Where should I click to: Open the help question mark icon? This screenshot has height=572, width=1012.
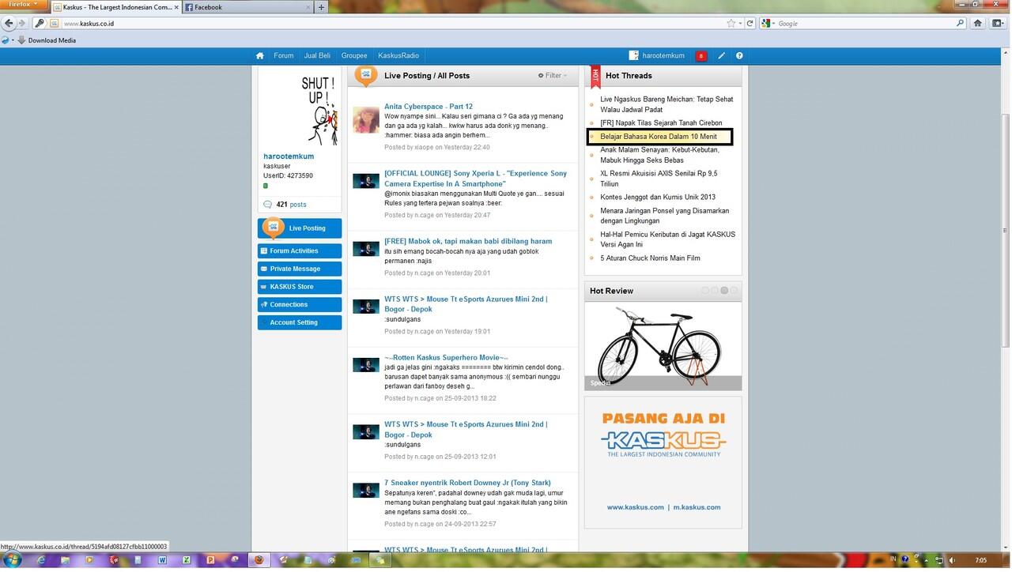tap(739, 56)
